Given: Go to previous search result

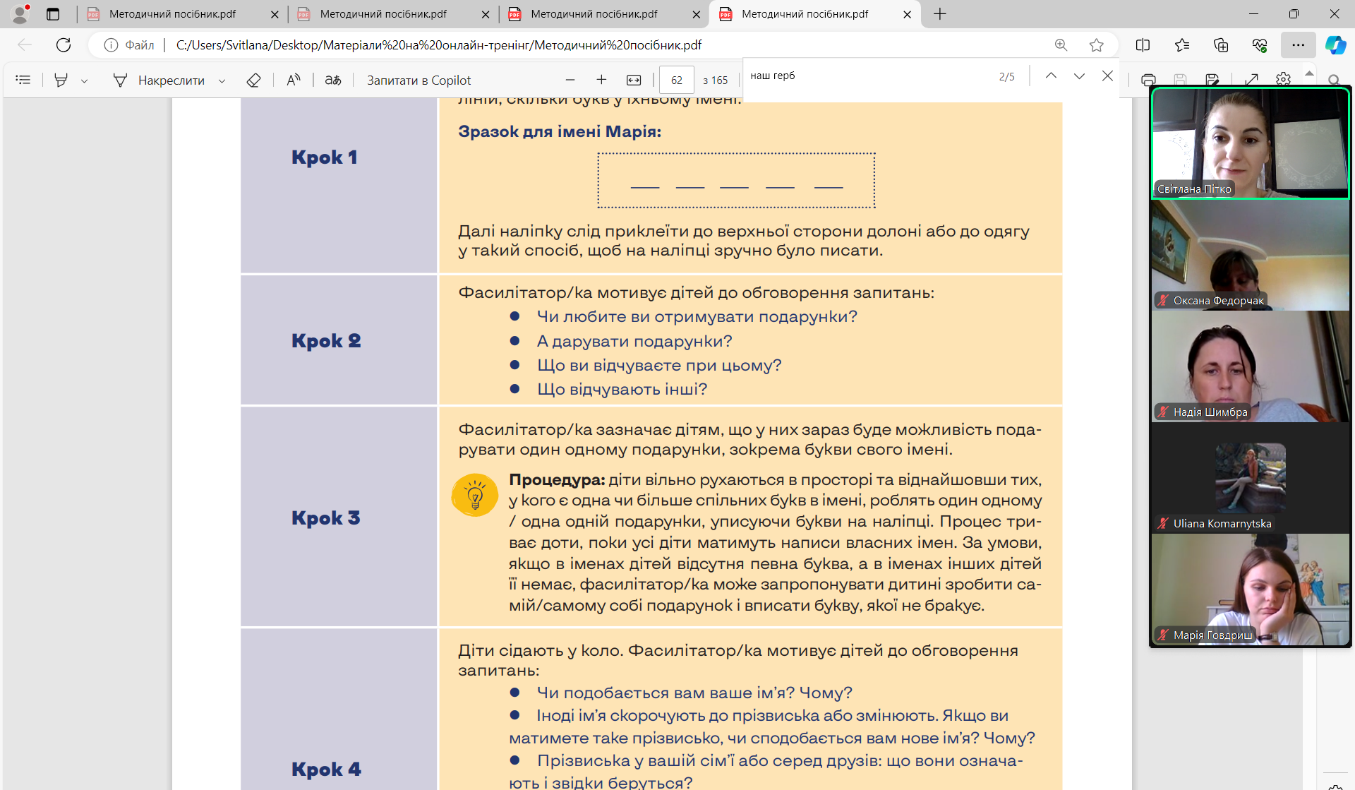Looking at the screenshot, I should pos(1051,76).
